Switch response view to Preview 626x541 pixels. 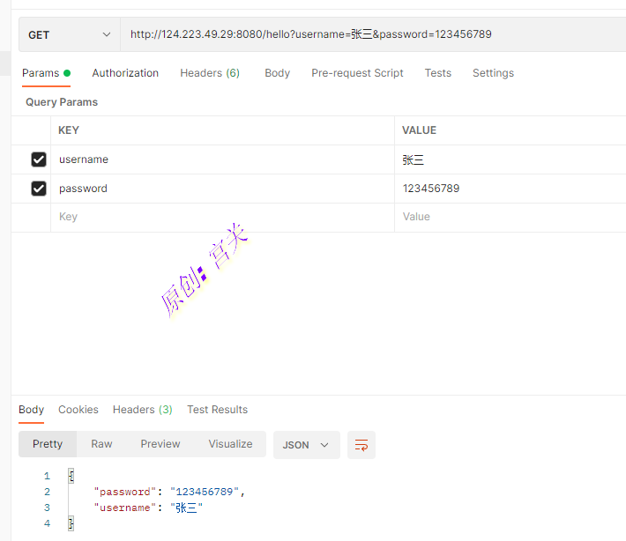160,444
